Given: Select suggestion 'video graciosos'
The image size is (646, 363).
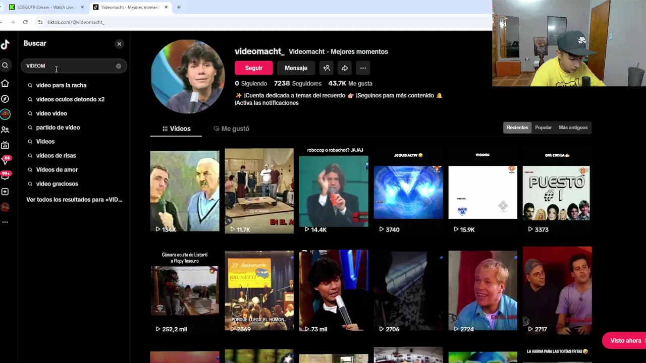Looking at the screenshot, I should point(57,184).
